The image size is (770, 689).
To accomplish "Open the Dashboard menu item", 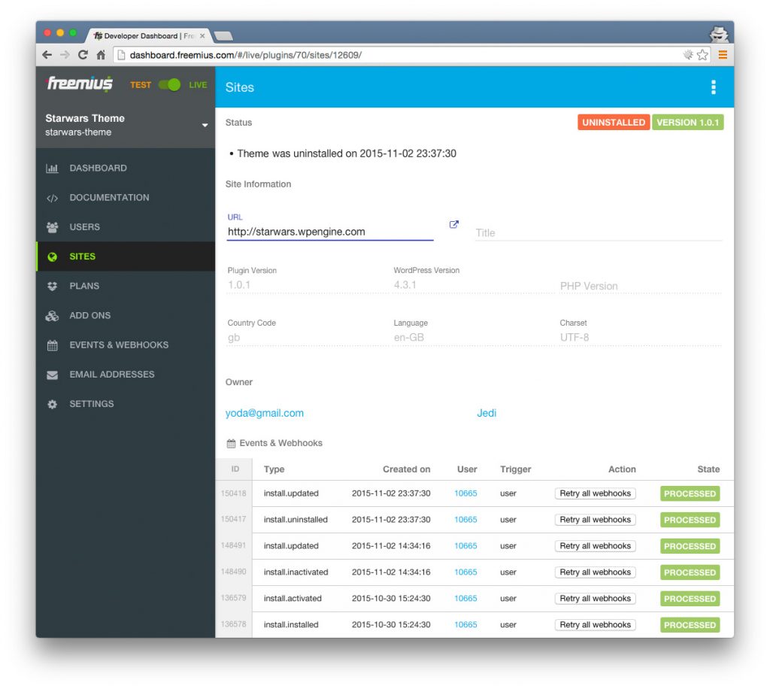I will click(126, 168).
